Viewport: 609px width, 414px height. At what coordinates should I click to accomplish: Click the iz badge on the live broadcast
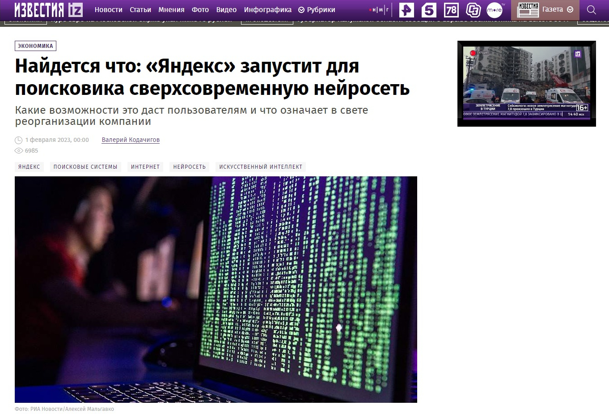coord(578,54)
